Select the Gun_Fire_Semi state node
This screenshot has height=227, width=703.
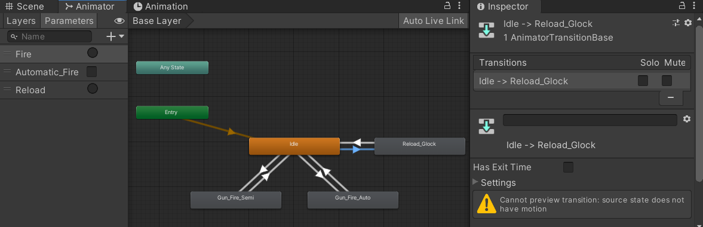(x=236, y=200)
